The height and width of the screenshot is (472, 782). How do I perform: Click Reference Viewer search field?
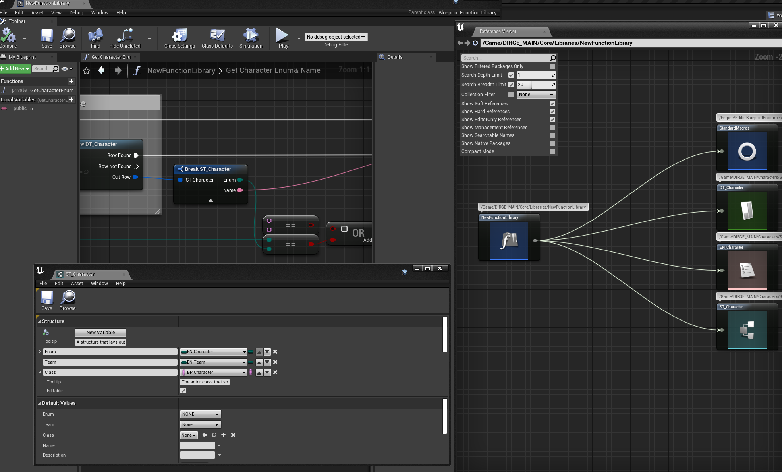click(x=508, y=58)
